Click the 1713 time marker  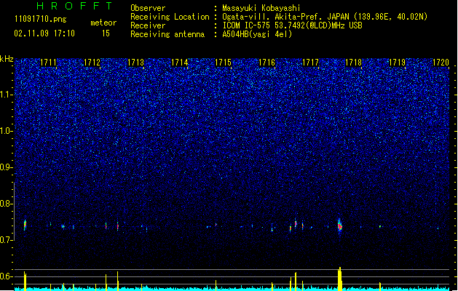tap(136, 63)
